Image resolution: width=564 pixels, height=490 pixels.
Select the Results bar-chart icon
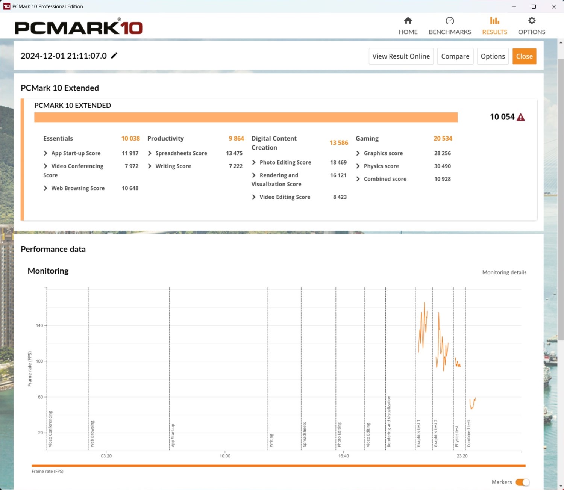(494, 20)
